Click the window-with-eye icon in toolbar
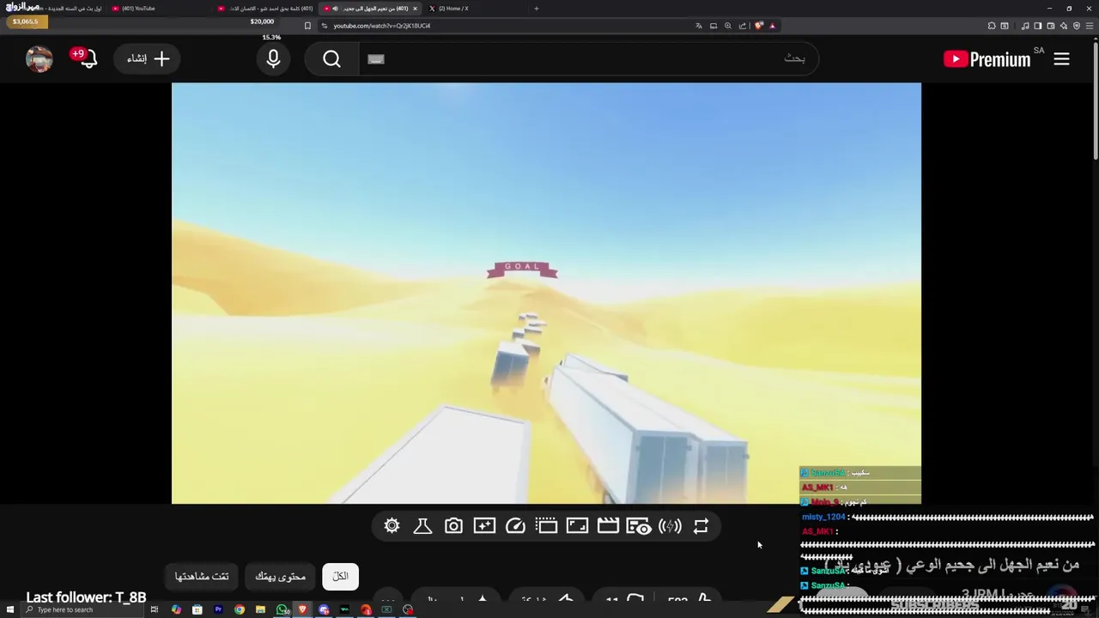The image size is (1099, 618). pyautogui.click(x=639, y=526)
